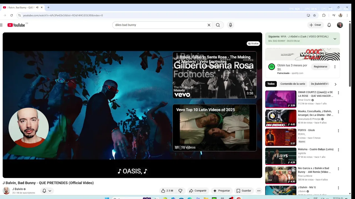Click the Preguntar button
The height and width of the screenshot is (199, 355).
(x=221, y=191)
